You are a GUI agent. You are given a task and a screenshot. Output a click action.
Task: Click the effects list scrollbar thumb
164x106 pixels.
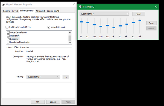pos(70,38)
